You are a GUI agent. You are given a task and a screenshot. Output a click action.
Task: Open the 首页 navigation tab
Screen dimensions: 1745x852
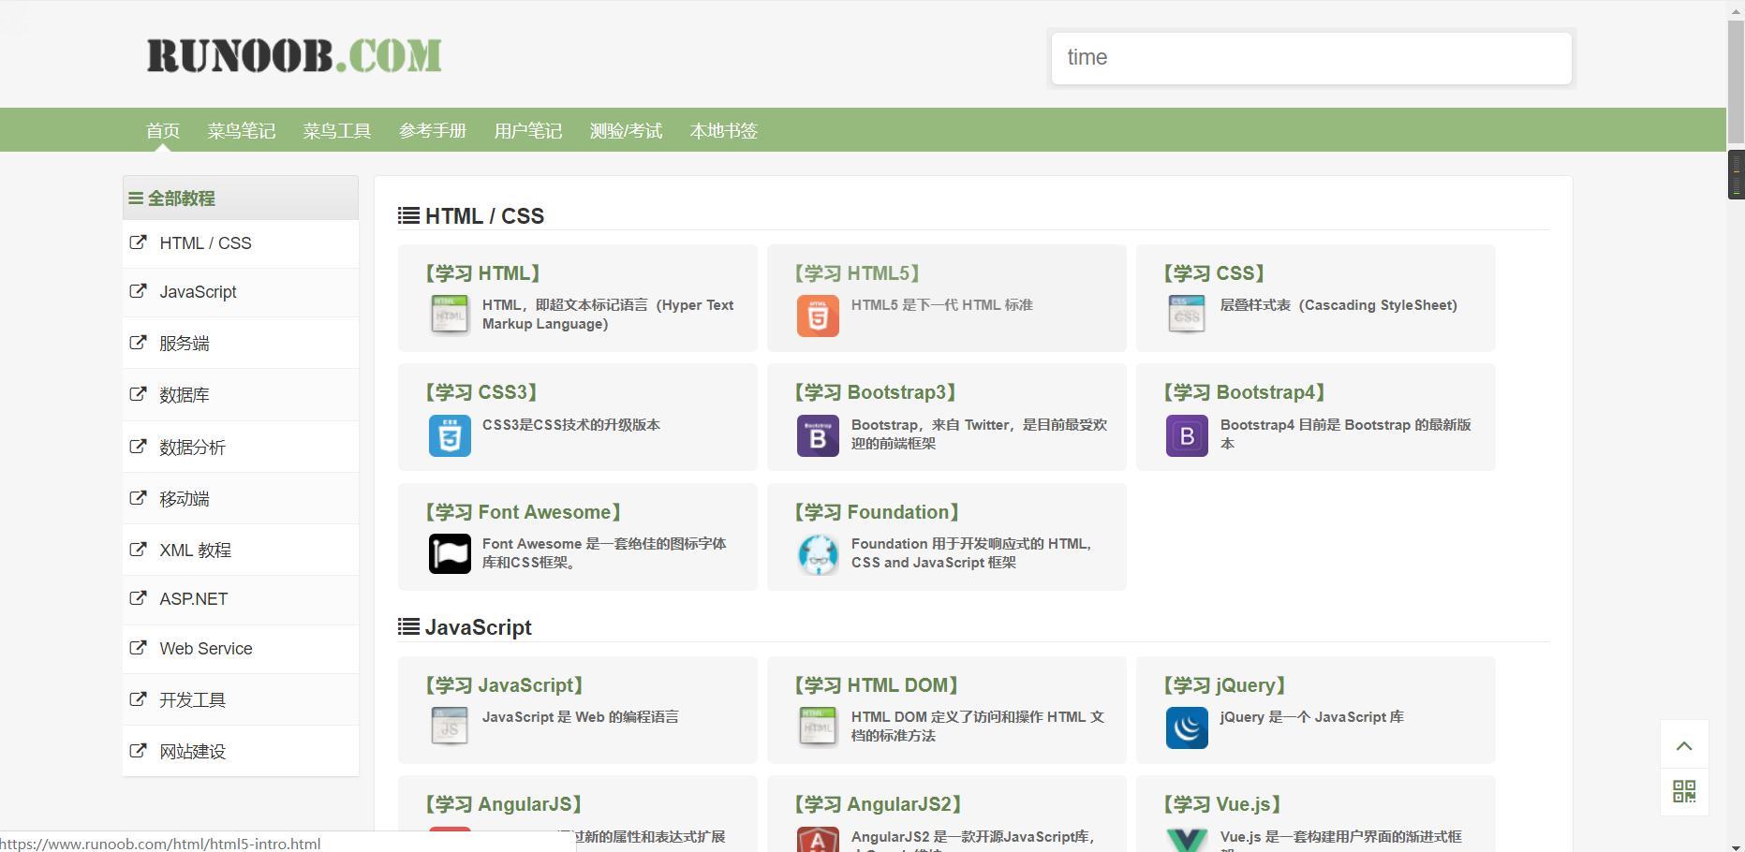tap(163, 130)
